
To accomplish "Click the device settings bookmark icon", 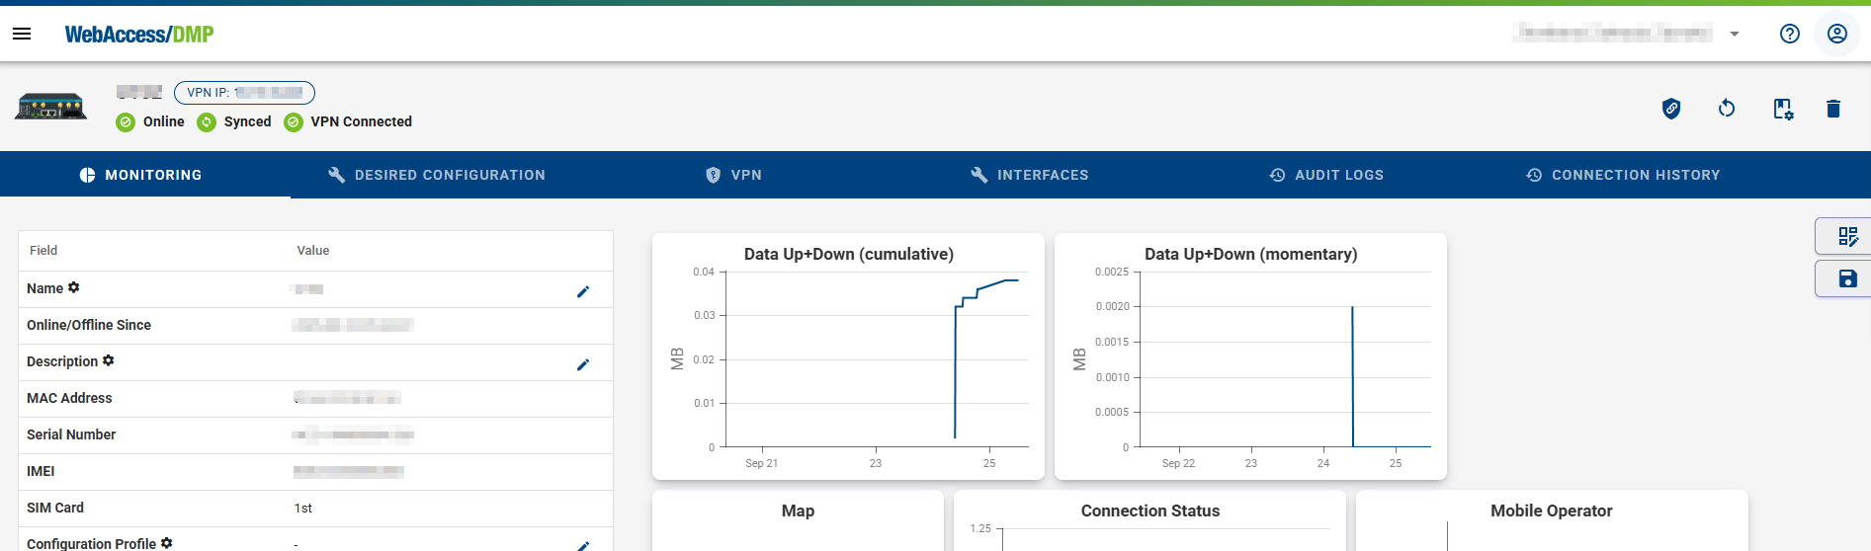I will click(1782, 109).
